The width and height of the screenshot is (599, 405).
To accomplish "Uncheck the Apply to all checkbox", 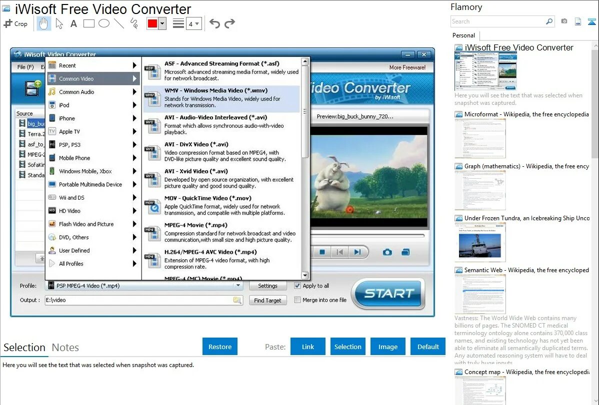I will tap(297, 286).
